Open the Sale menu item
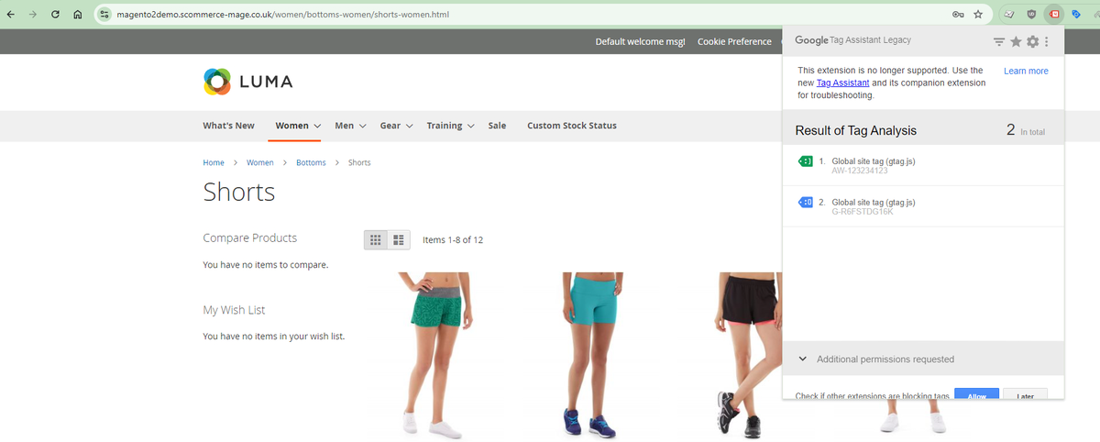This screenshot has width=1100, height=442. pyautogui.click(x=497, y=126)
